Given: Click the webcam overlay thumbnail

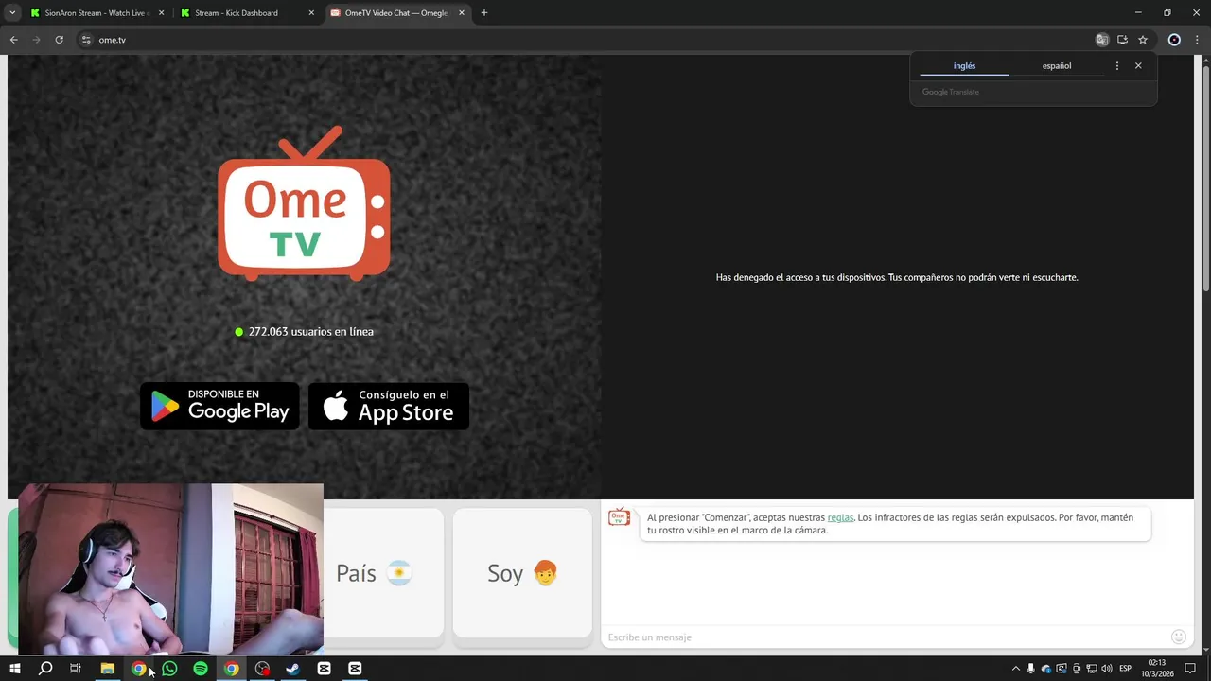Looking at the screenshot, I should [x=171, y=568].
